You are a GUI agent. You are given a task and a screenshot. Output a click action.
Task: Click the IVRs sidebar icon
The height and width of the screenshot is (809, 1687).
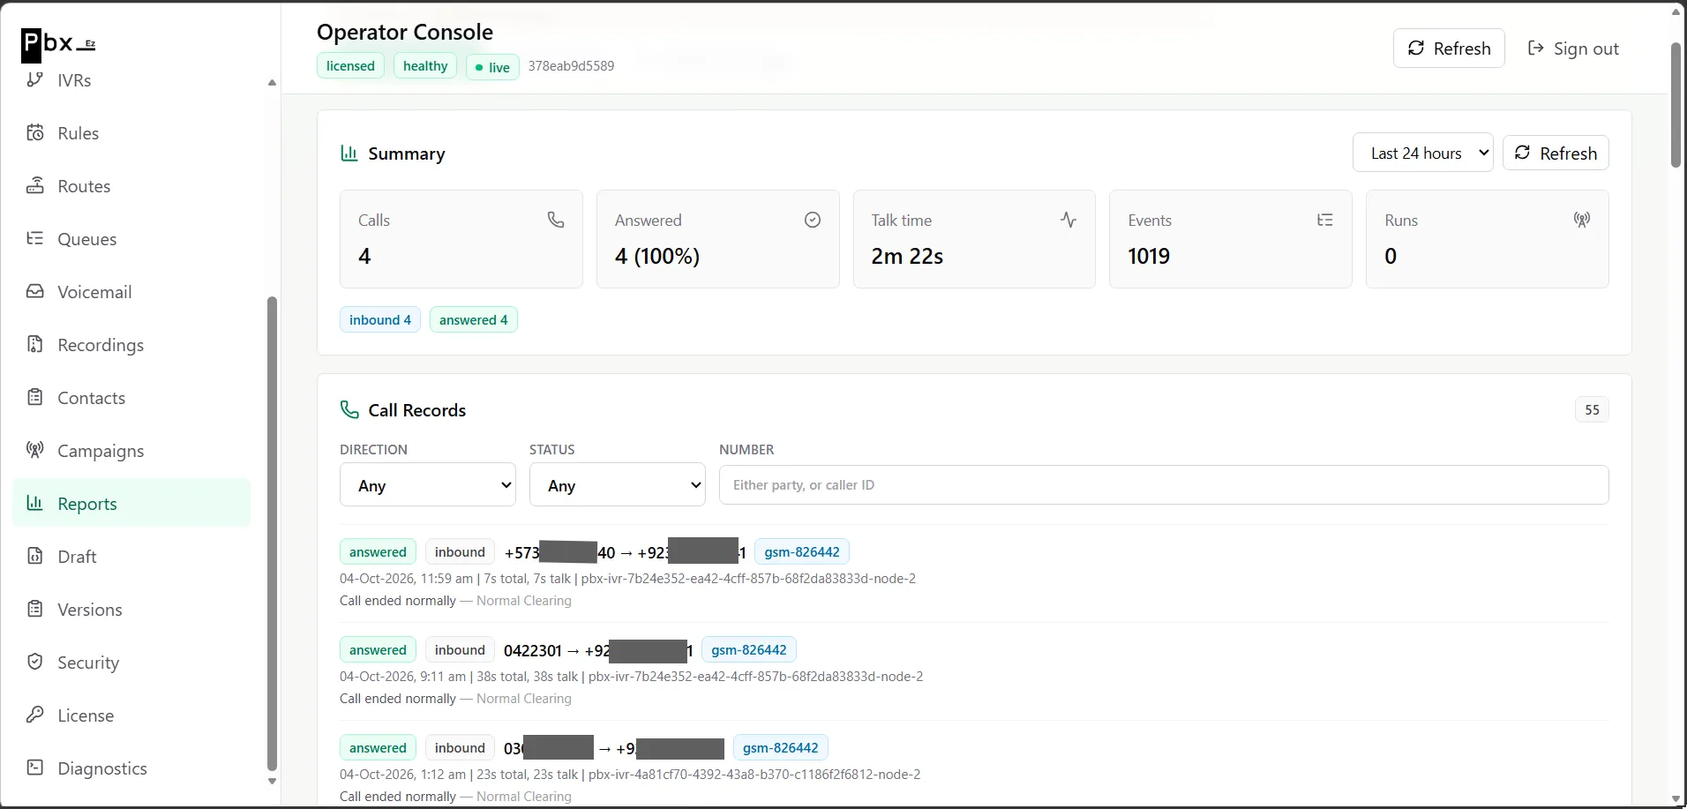point(35,80)
